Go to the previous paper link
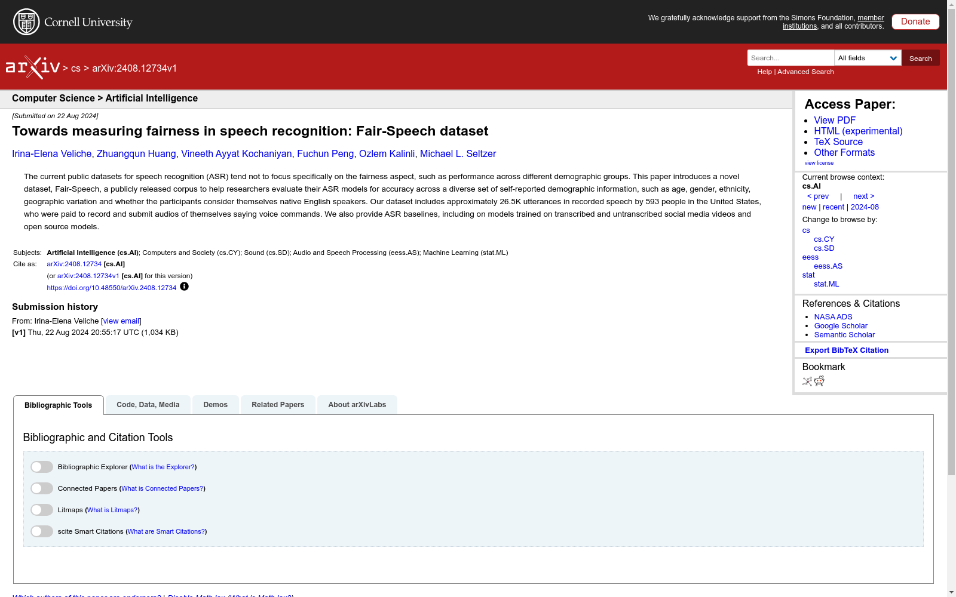 pos(818,196)
